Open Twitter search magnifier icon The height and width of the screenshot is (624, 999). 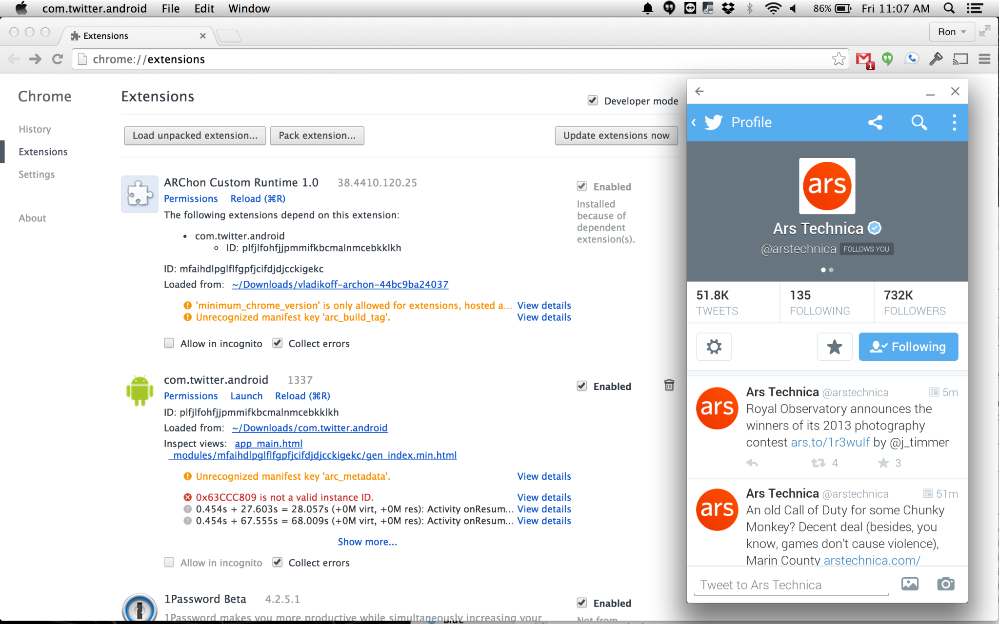click(919, 122)
